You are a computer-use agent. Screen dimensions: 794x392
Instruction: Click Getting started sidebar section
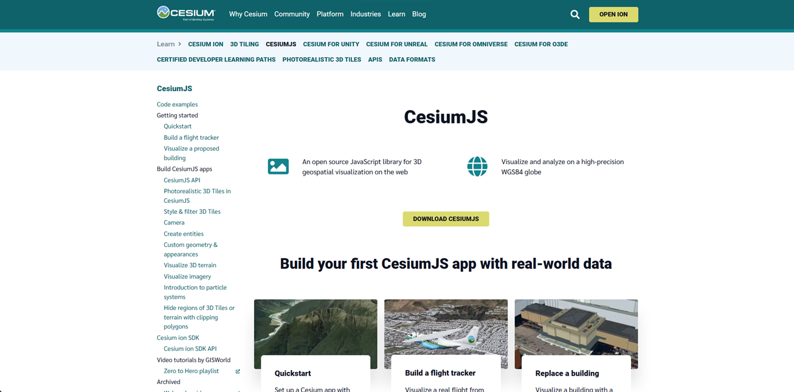178,115
